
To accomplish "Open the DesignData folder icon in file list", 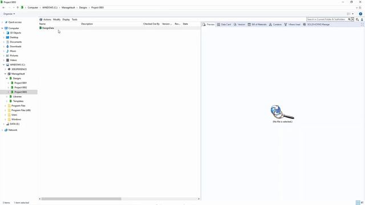I will pos(40,28).
